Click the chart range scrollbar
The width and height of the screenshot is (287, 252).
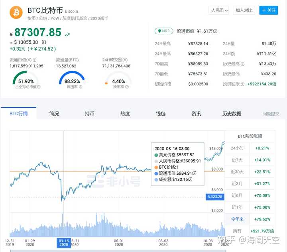[118, 251]
